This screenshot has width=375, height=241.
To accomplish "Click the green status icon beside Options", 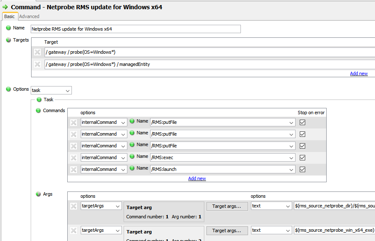I will (8, 89).
